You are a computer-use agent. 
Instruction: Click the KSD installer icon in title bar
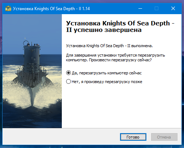(x=8, y=8)
